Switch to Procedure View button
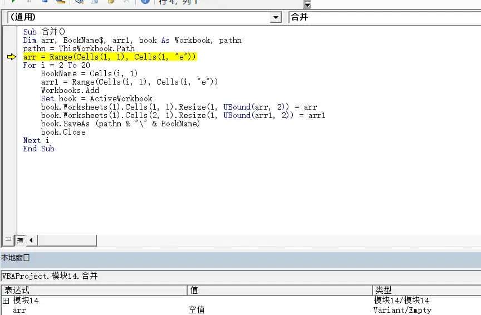Viewport: 481px width, 315px height. point(8,240)
